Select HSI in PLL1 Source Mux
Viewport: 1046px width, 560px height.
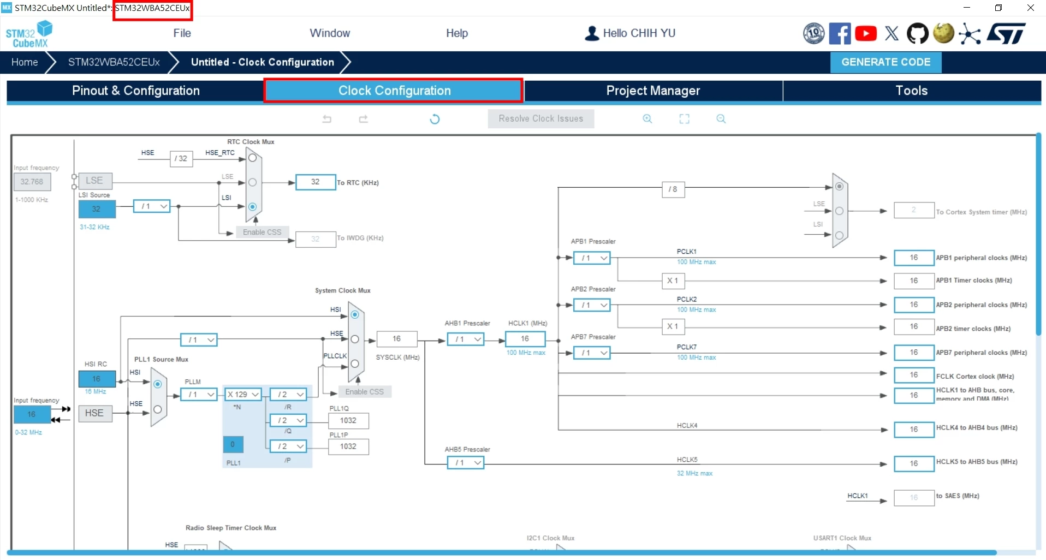click(x=158, y=384)
